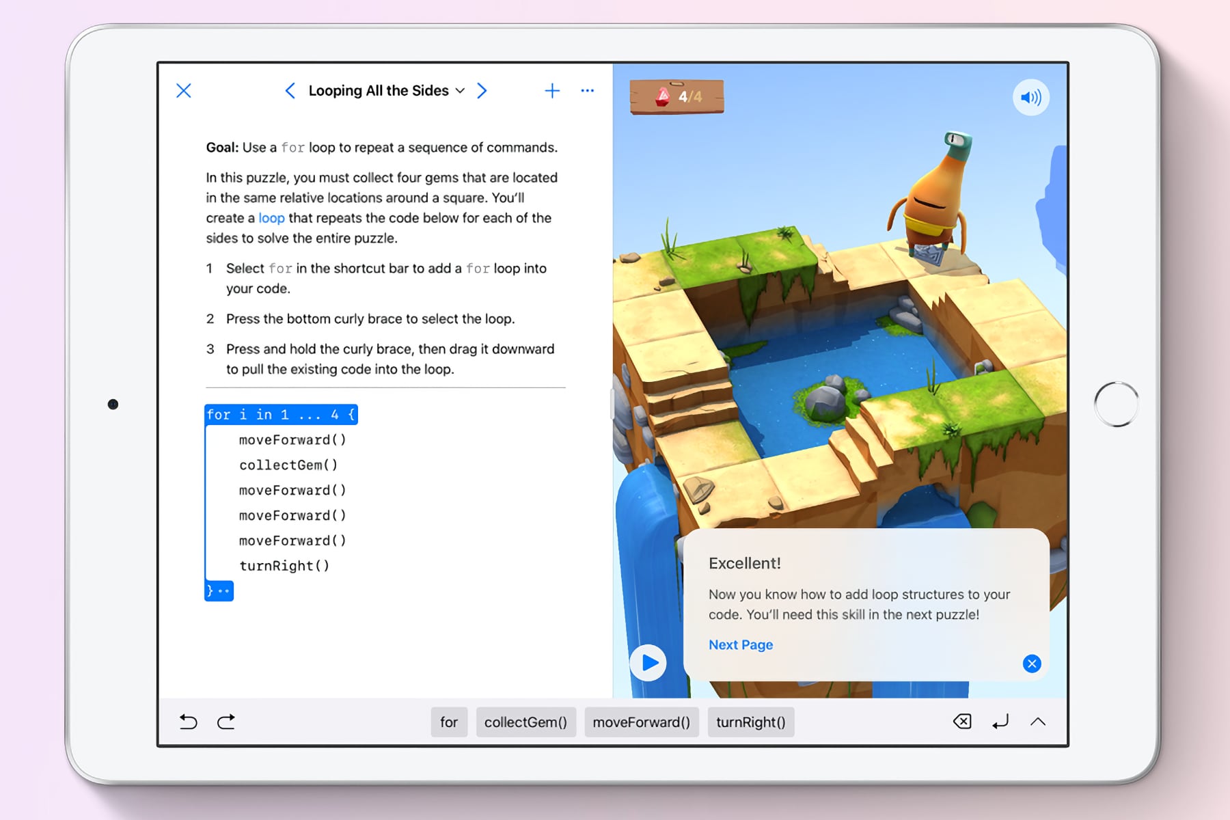Viewport: 1230px width, 820px height.
Task: Run the code with the play button
Action: click(x=648, y=663)
